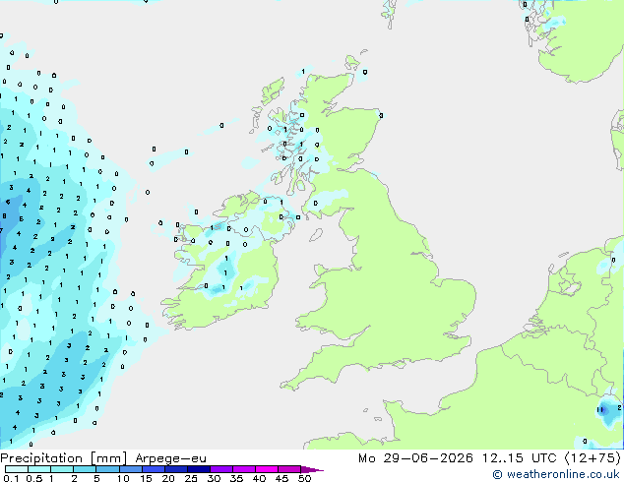
Task: Click the 'Mo 29-06-2026' date text
Action: (416, 458)
